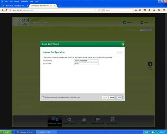Viewport: 167px width, 134px height.
Task: Click the bookmark star icon
Action: tap(136, 10)
